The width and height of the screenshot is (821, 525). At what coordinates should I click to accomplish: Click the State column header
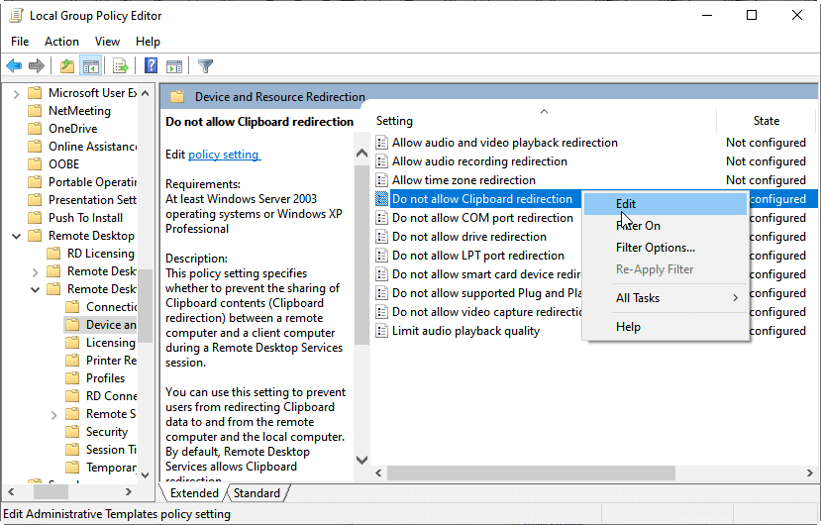[766, 121]
